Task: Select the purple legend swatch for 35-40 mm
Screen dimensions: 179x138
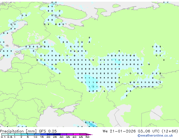Action: tap(70, 134)
